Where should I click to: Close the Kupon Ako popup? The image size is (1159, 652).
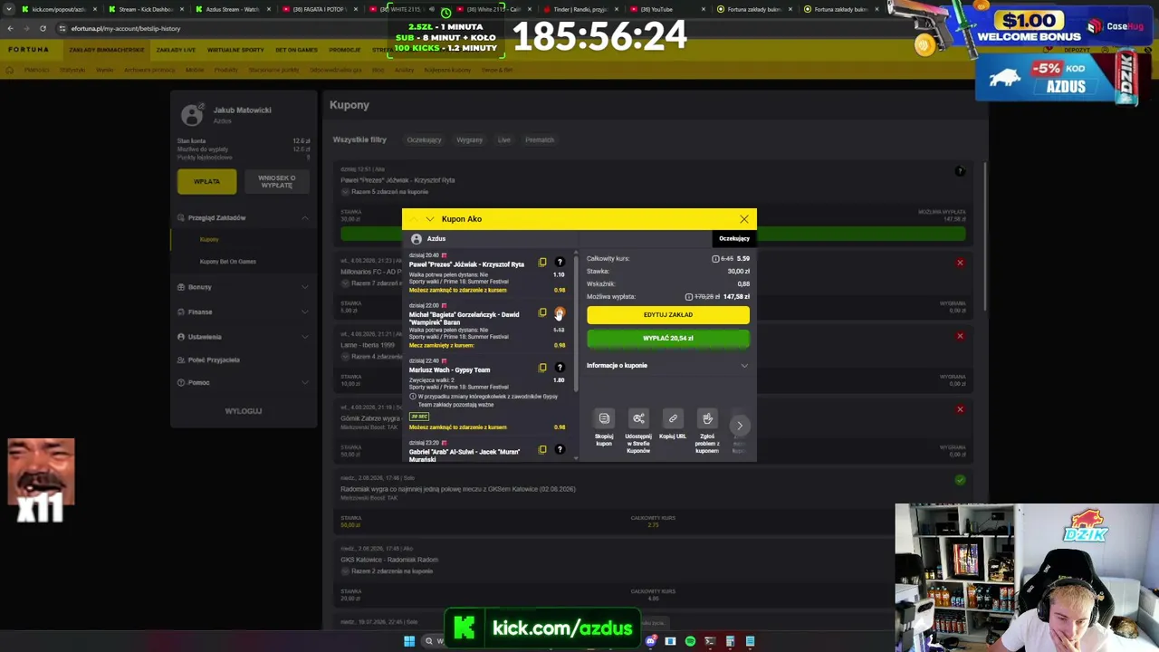pyautogui.click(x=744, y=219)
